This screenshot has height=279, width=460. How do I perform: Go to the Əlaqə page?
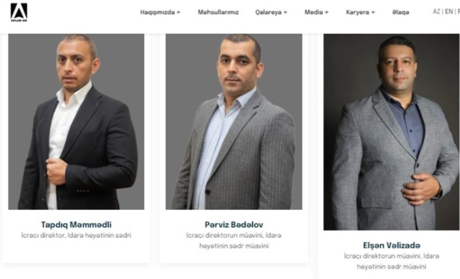401,12
